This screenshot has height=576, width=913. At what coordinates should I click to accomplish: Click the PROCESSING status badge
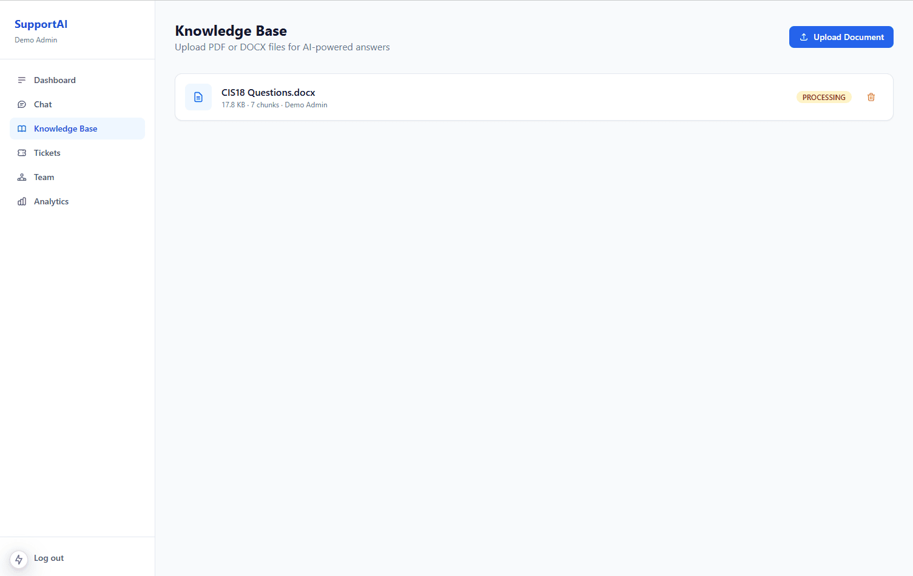click(824, 97)
